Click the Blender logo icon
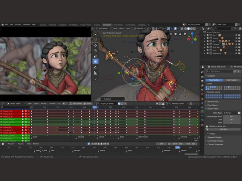Screen dimensions: 242x181 coord(2,24)
